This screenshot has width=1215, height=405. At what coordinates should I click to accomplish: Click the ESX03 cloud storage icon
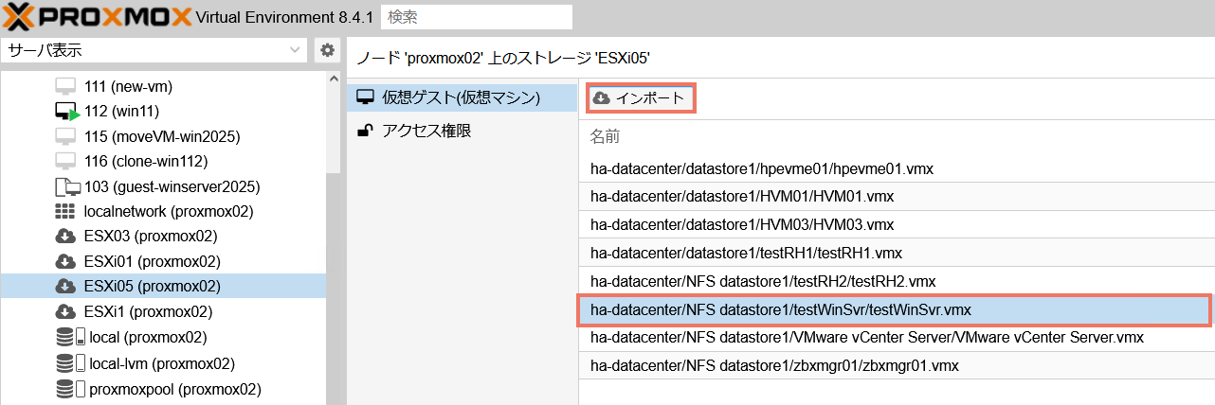pos(65,236)
